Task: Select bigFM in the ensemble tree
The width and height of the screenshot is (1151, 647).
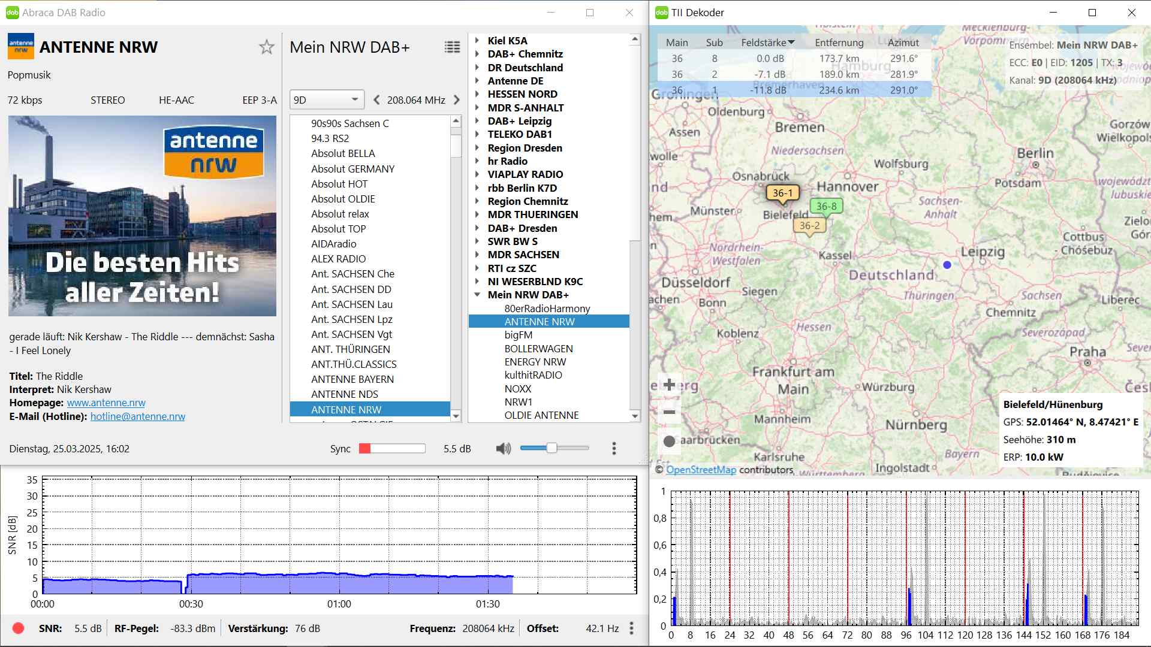Action: click(x=519, y=335)
